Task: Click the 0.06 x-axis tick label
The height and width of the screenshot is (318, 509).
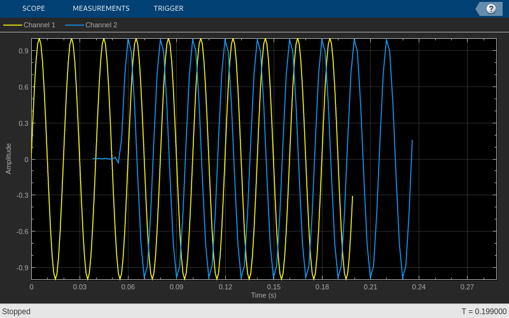Action: [x=129, y=287]
